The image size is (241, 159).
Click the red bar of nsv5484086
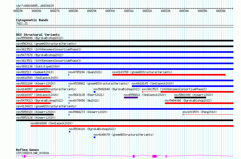point(199,103)
